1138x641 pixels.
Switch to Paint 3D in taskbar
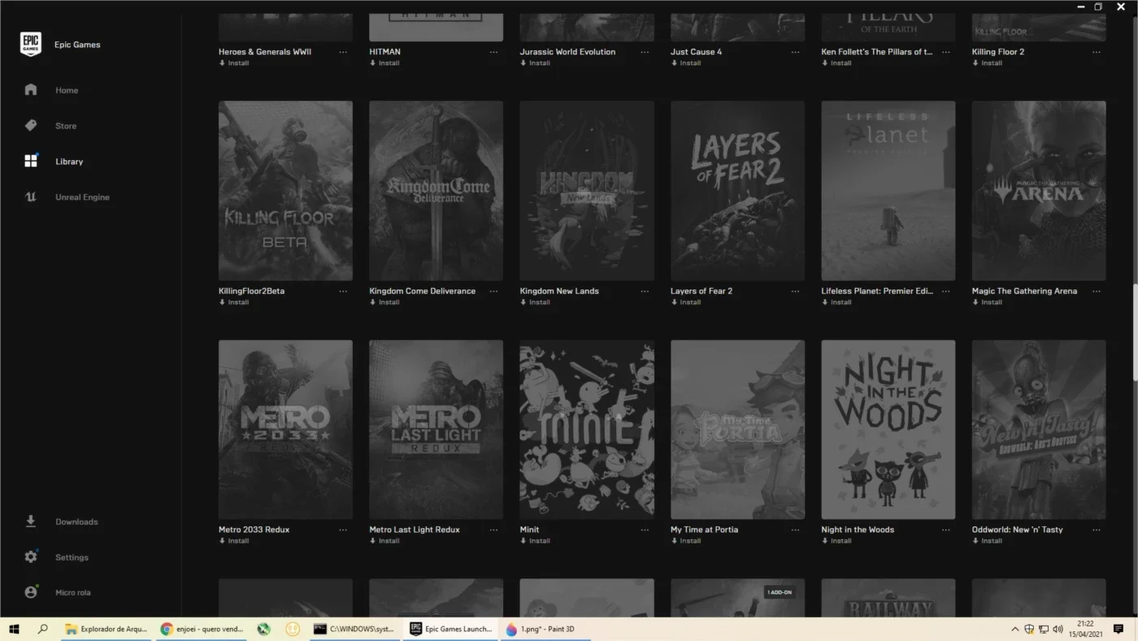point(540,629)
